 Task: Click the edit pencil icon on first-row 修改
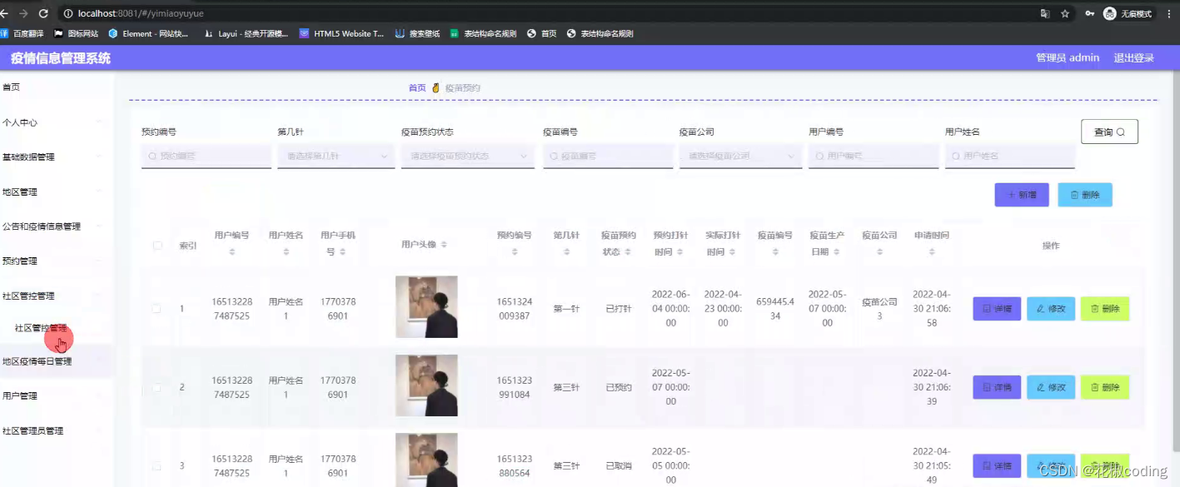click(1042, 309)
